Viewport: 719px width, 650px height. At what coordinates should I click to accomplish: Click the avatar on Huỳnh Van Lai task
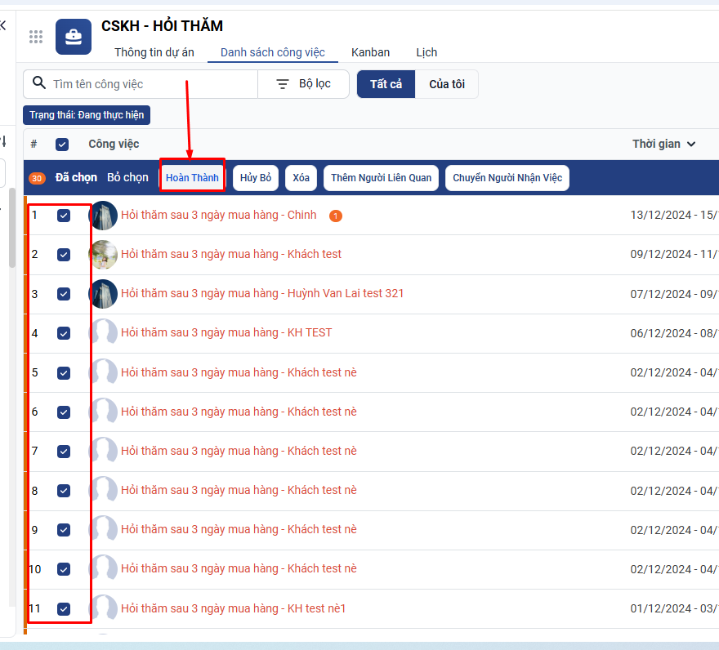(x=103, y=293)
